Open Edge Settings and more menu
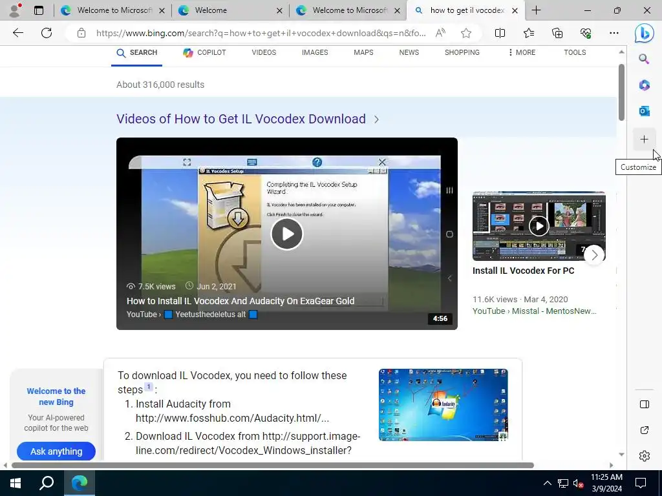Screen dimensions: 662x496 [x=614, y=33]
